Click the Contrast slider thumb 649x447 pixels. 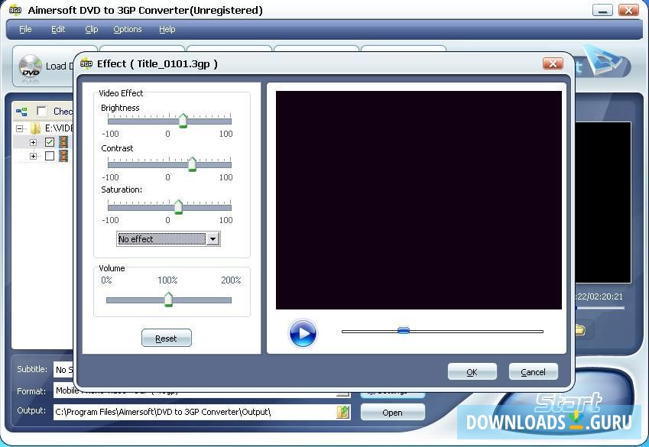coord(192,164)
